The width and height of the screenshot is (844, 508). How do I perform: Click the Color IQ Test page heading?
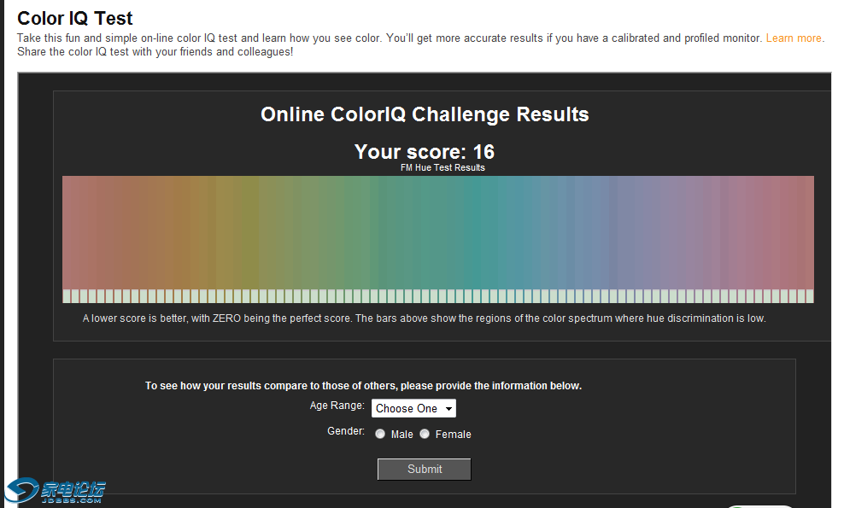pos(75,18)
